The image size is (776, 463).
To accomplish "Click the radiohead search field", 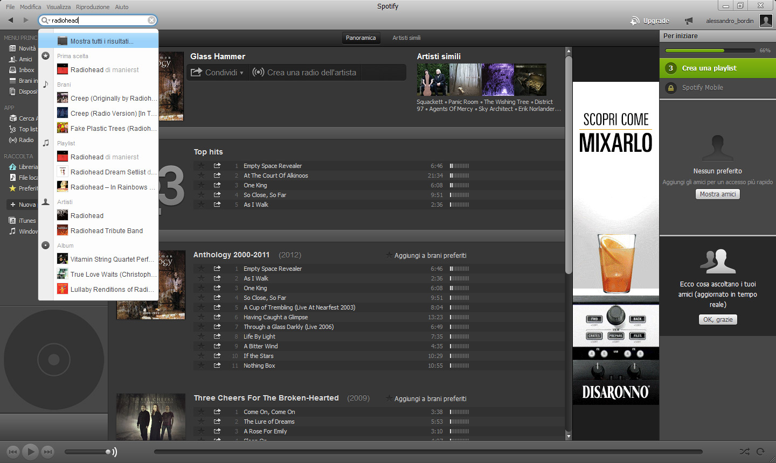I will pos(98,20).
